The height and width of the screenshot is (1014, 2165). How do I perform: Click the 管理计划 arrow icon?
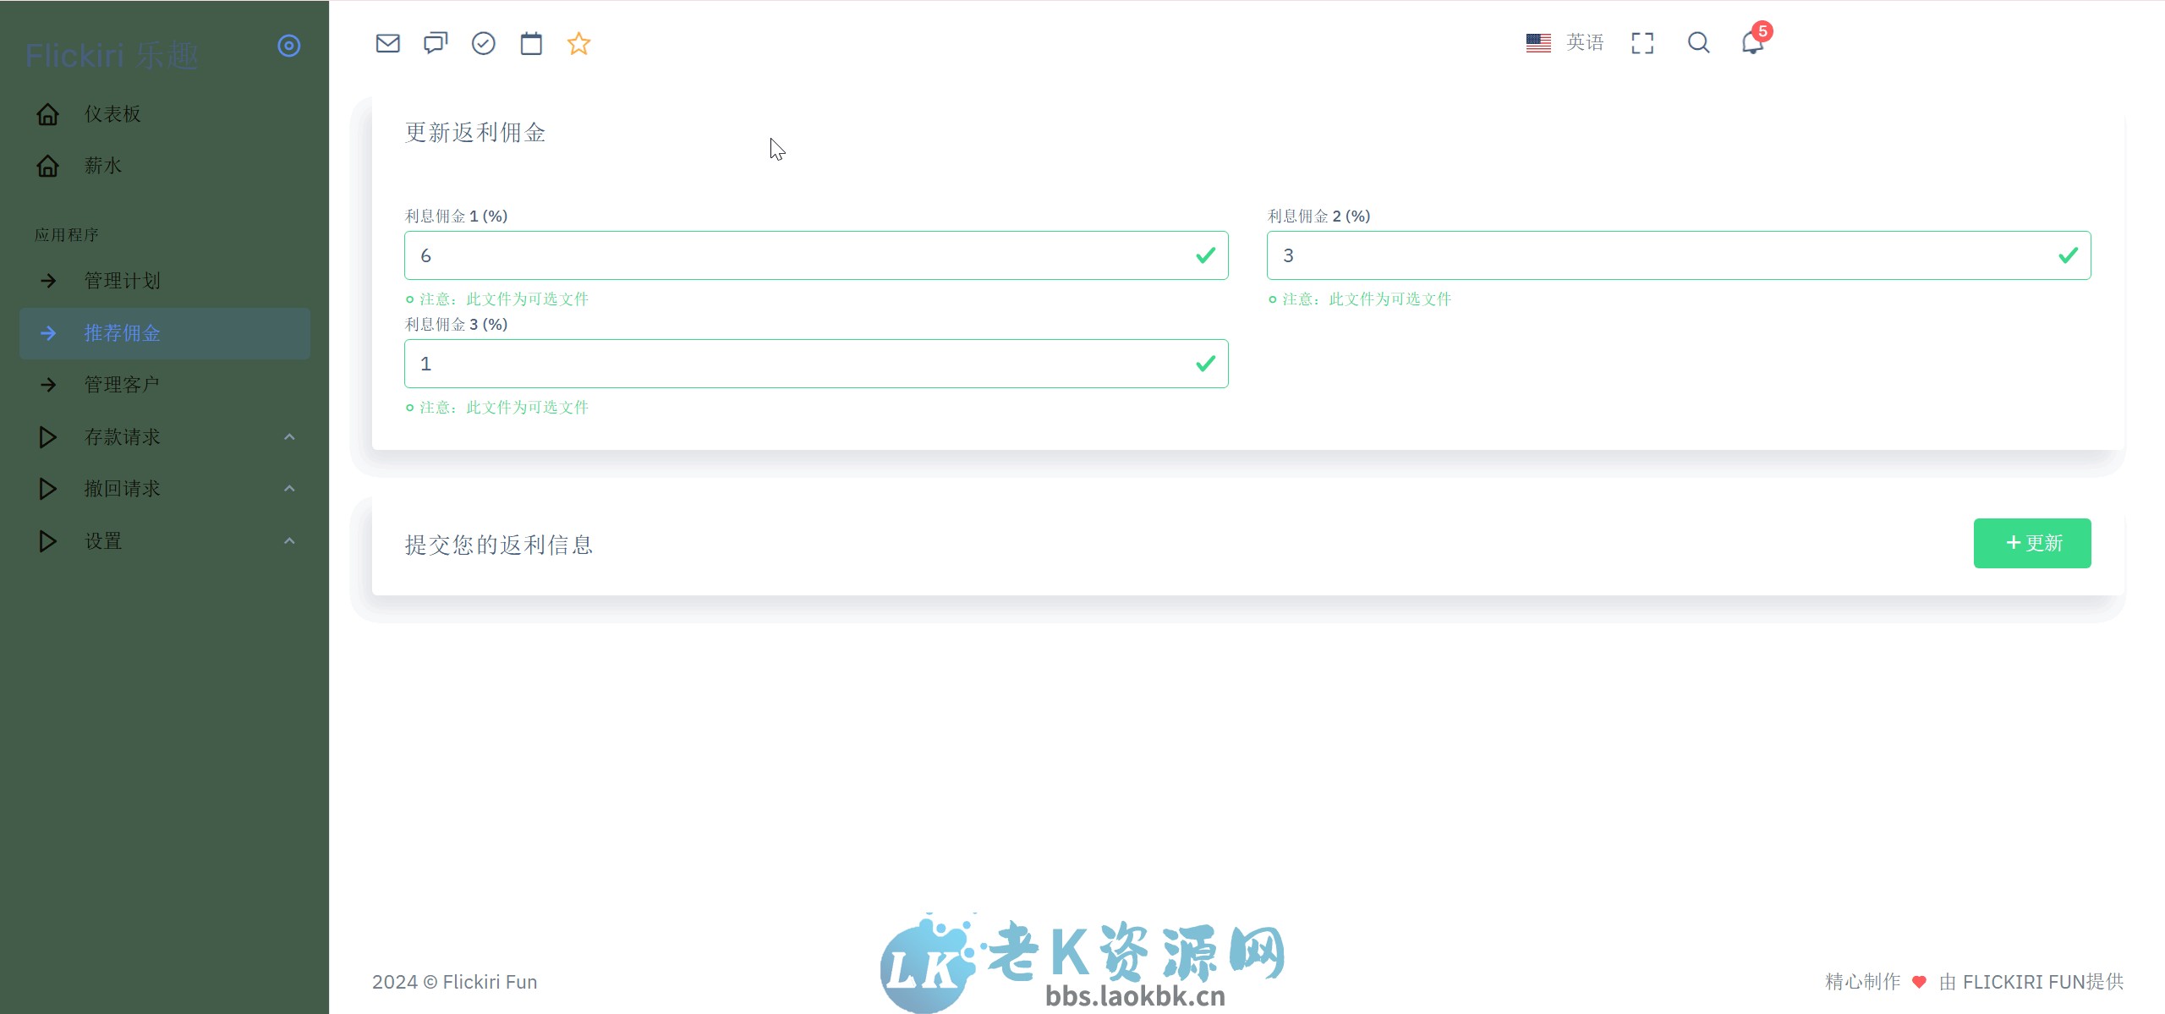48,280
